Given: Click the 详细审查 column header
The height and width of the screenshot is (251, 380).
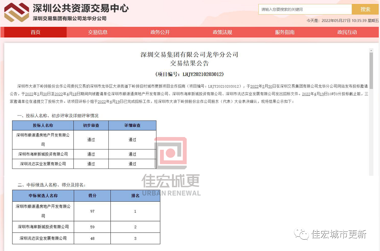Looking at the screenshot, I should (x=132, y=125).
